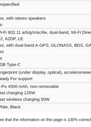Click the 'Ready For support' text
The width and height of the screenshot is (91, 127).
click(x=16, y=79)
